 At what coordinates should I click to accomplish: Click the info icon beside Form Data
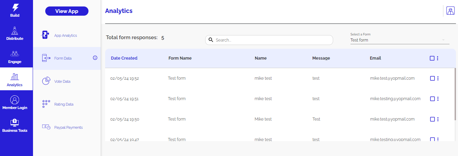click(x=95, y=58)
